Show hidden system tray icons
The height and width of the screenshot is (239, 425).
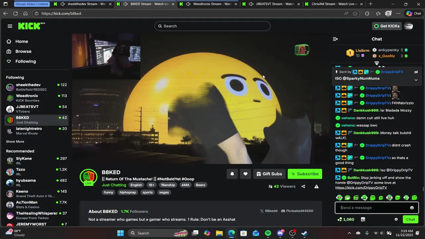pyautogui.click(x=349, y=233)
